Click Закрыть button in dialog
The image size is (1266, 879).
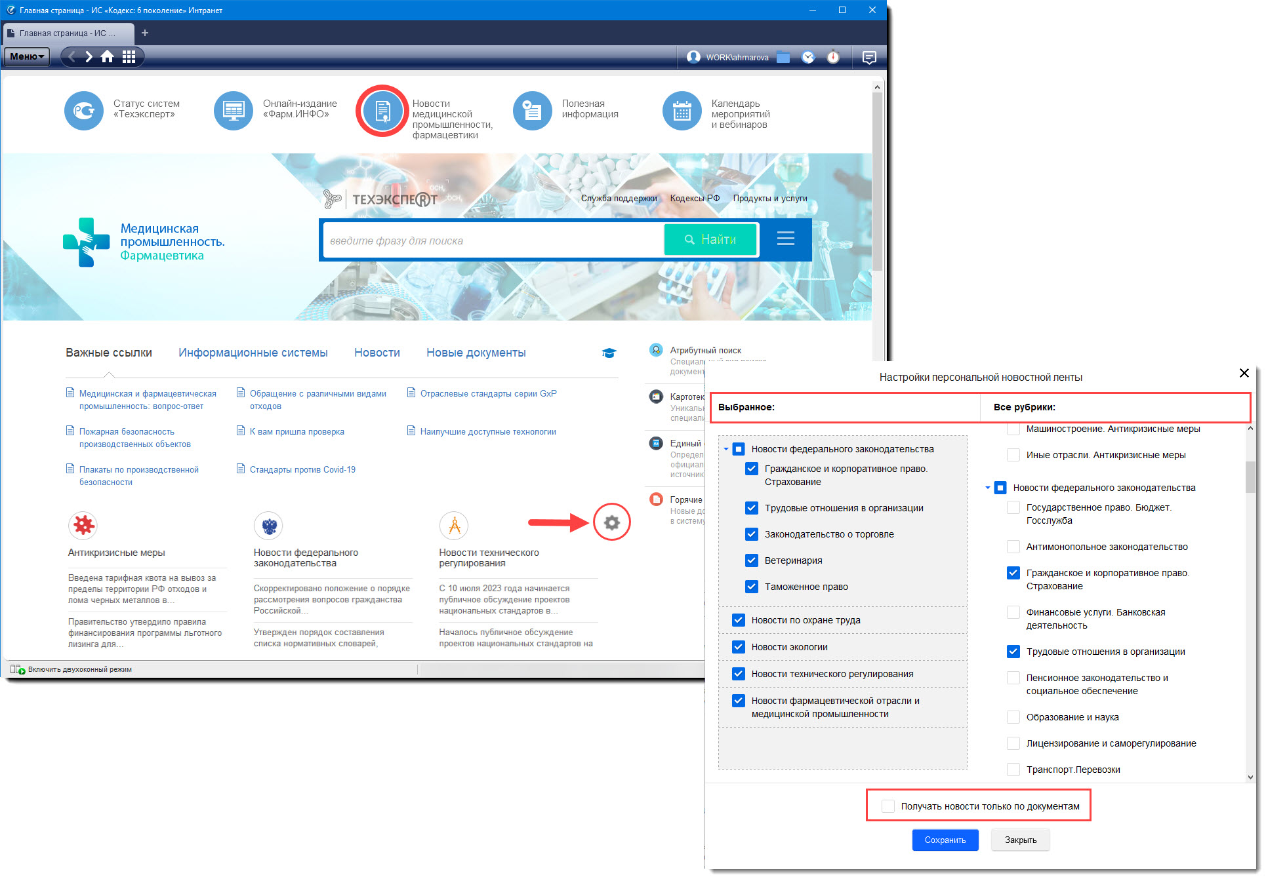pos(1021,840)
